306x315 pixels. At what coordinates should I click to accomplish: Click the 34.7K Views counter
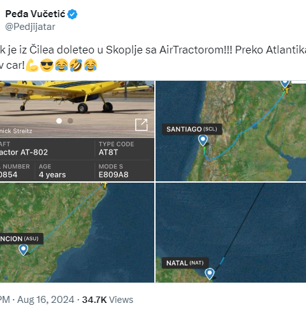point(108,300)
